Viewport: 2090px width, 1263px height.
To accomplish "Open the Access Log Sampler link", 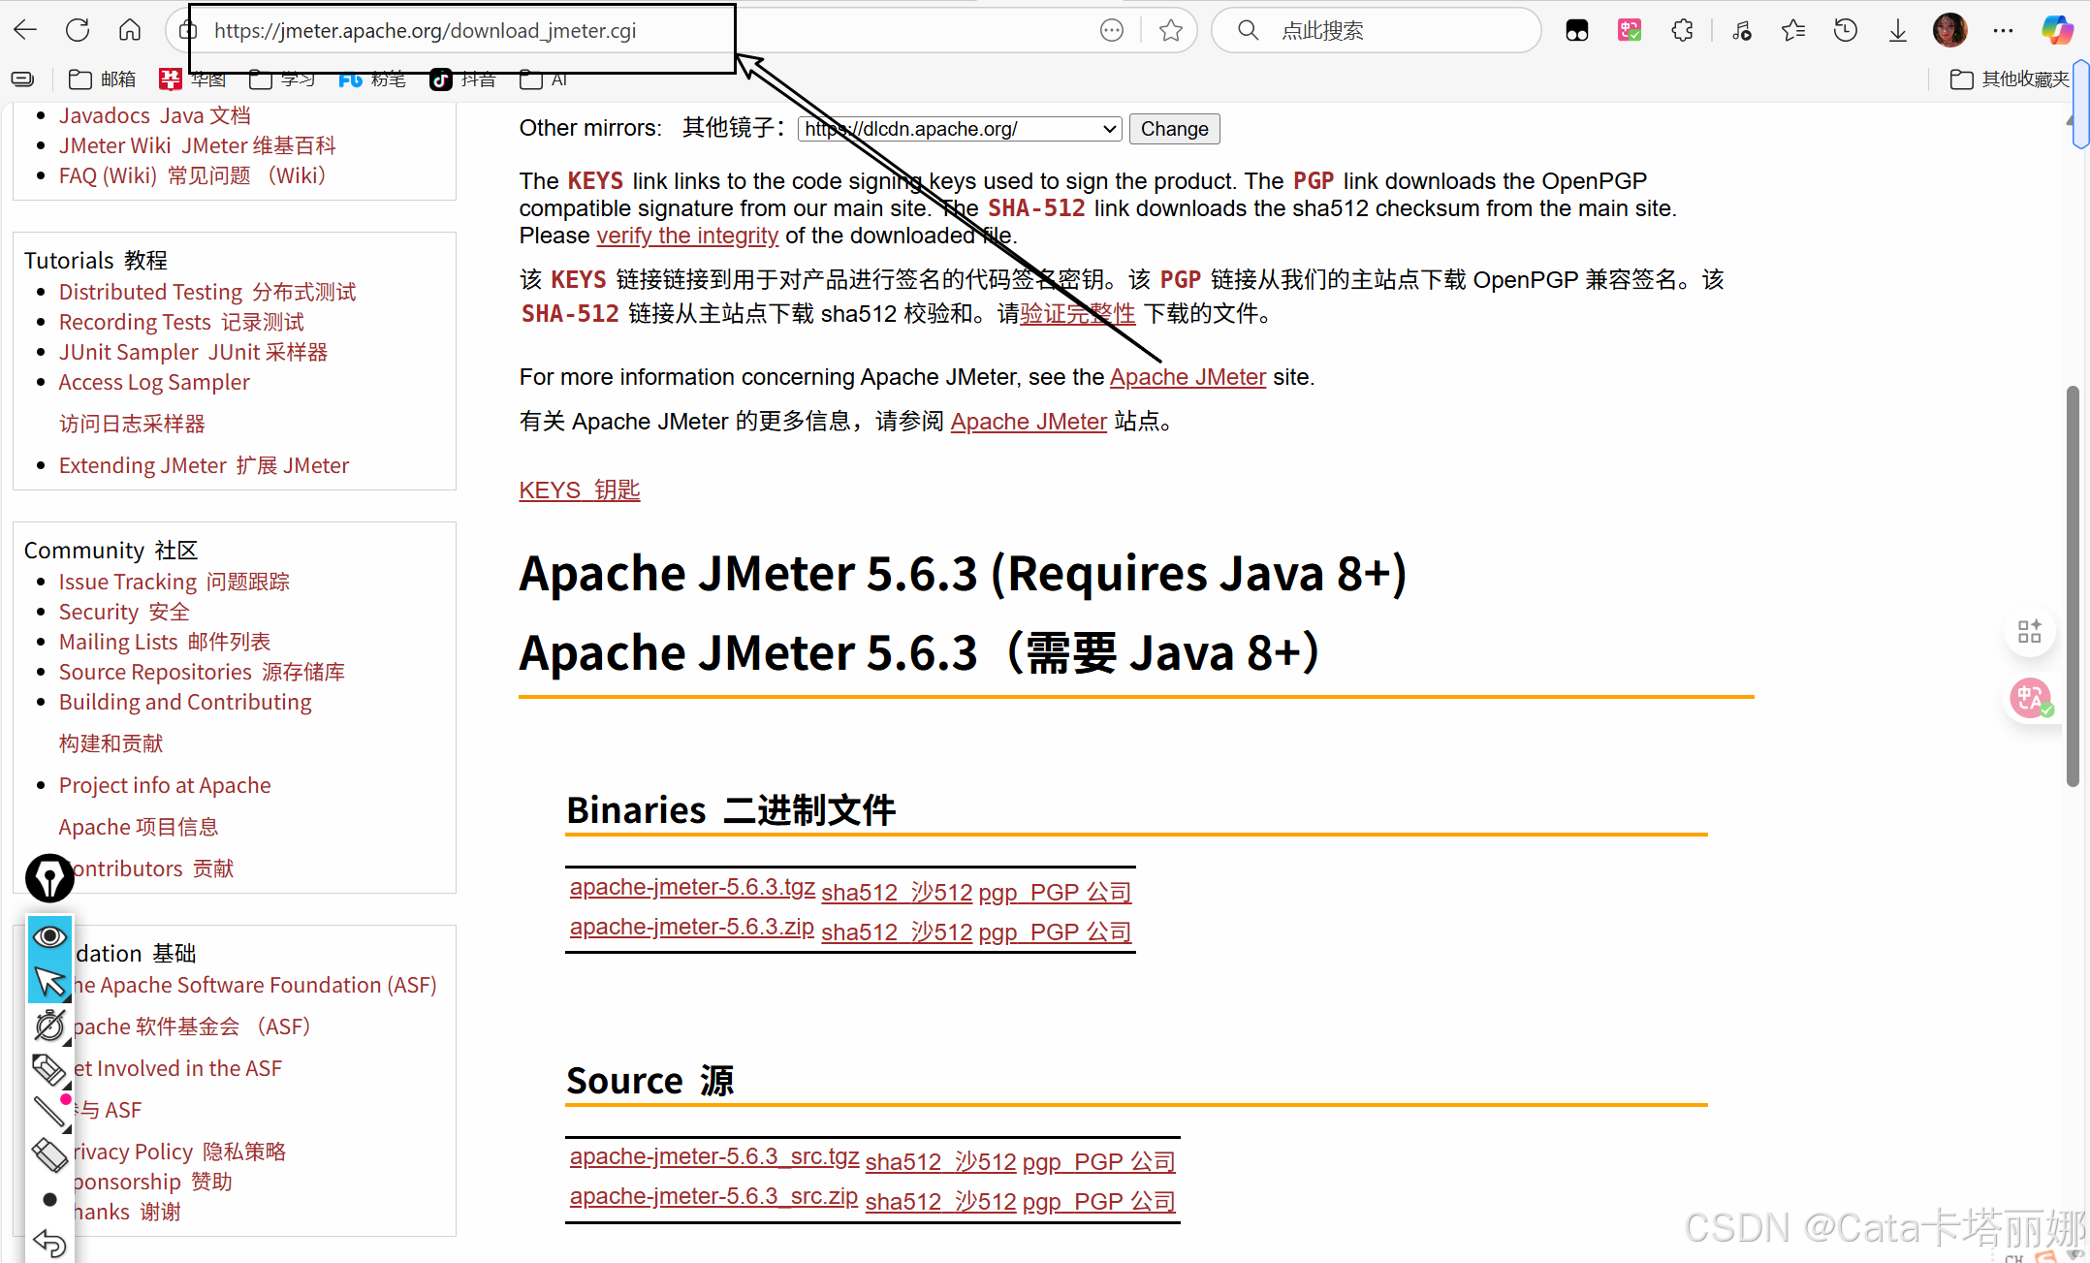I will (x=154, y=382).
